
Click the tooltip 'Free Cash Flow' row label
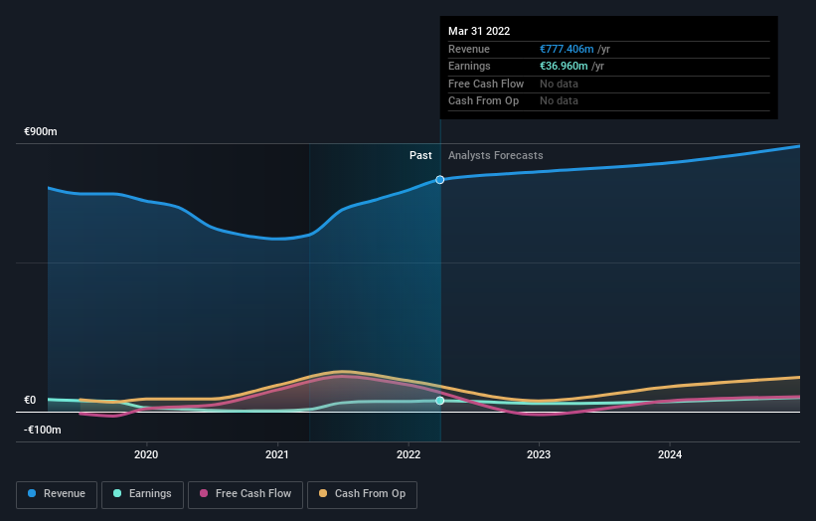click(x=486, y=84)
